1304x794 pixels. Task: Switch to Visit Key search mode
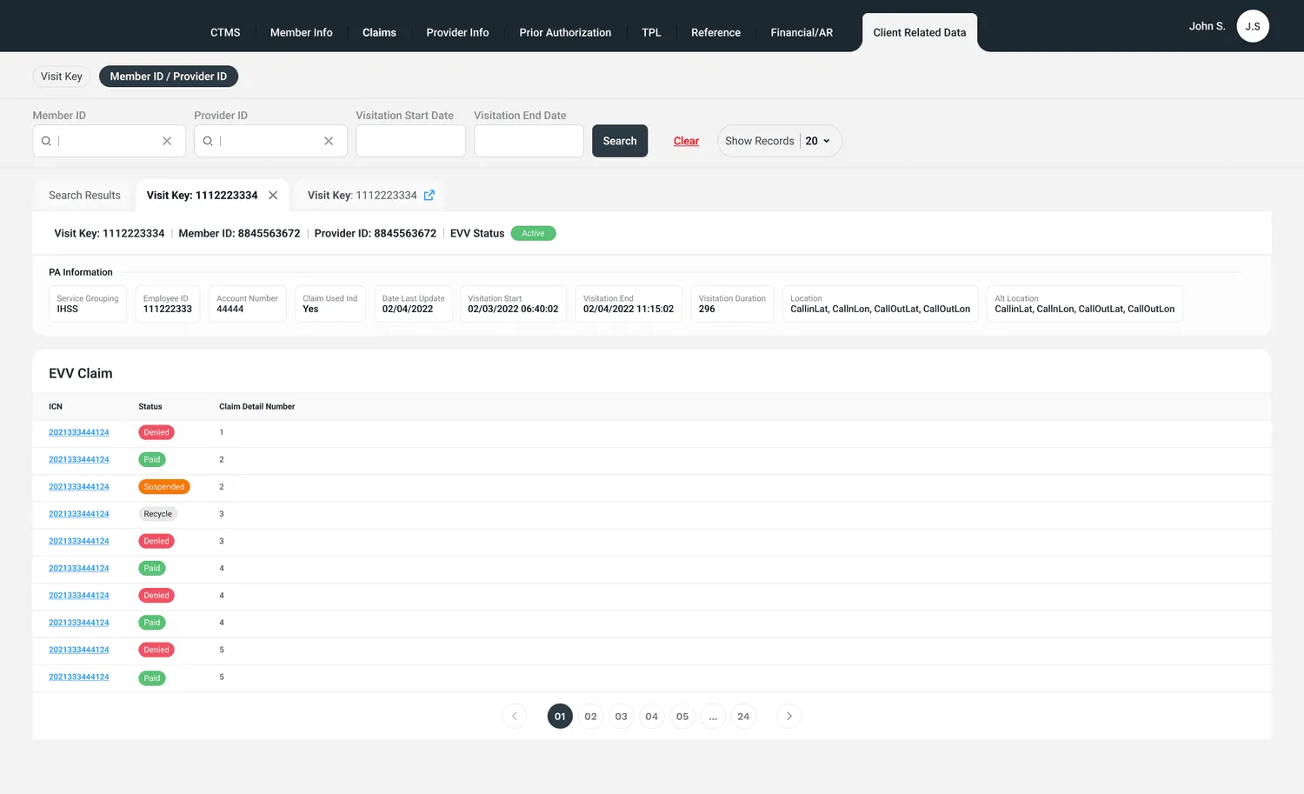tap(62, 77)
